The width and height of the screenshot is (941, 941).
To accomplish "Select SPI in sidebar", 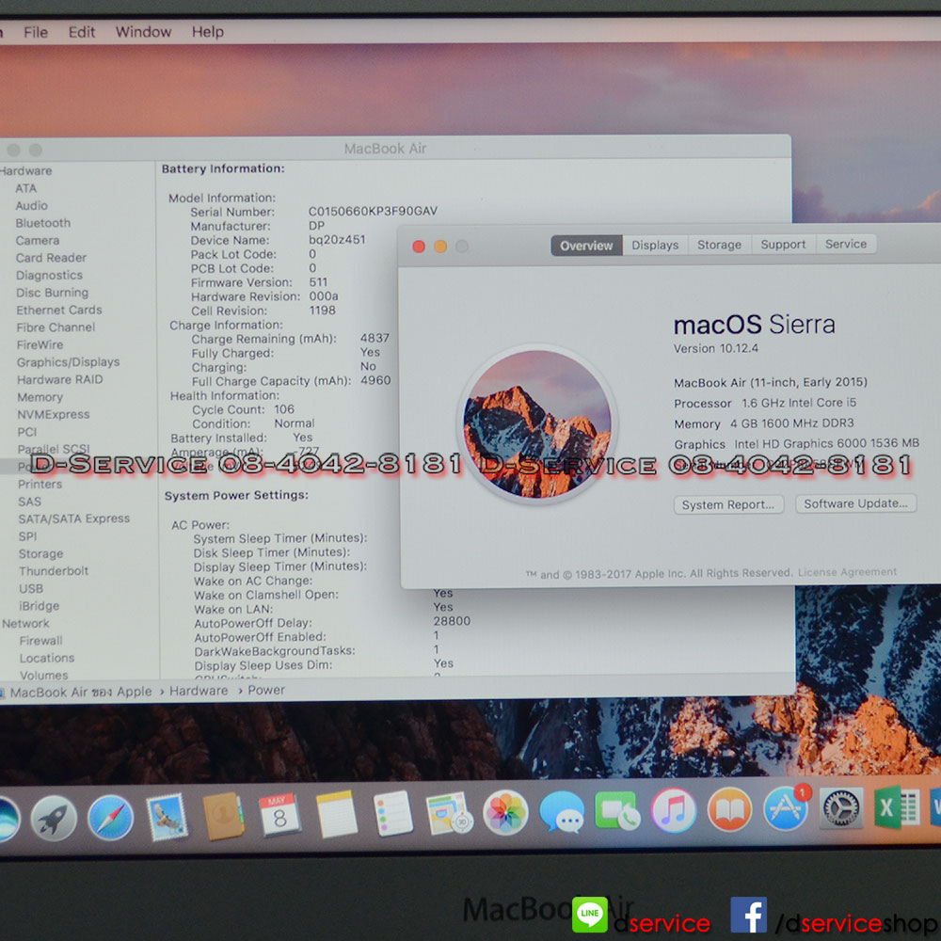I will pyautogui.click(x=27, y=536).
